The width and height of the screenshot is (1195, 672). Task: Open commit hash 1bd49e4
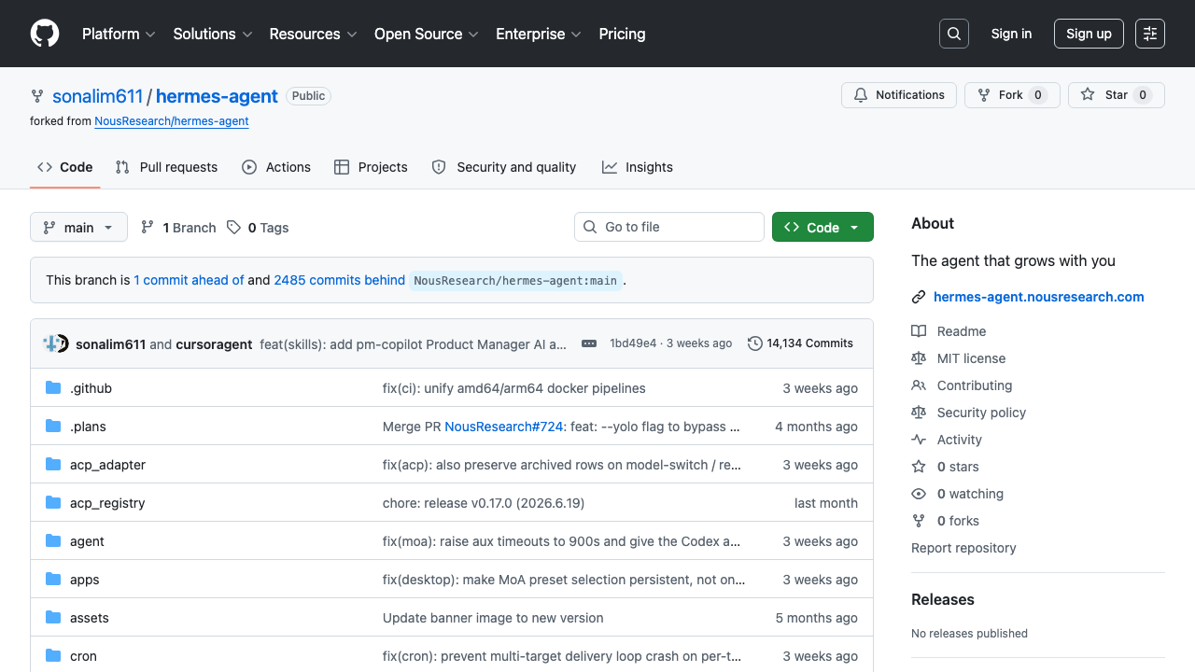633,343
